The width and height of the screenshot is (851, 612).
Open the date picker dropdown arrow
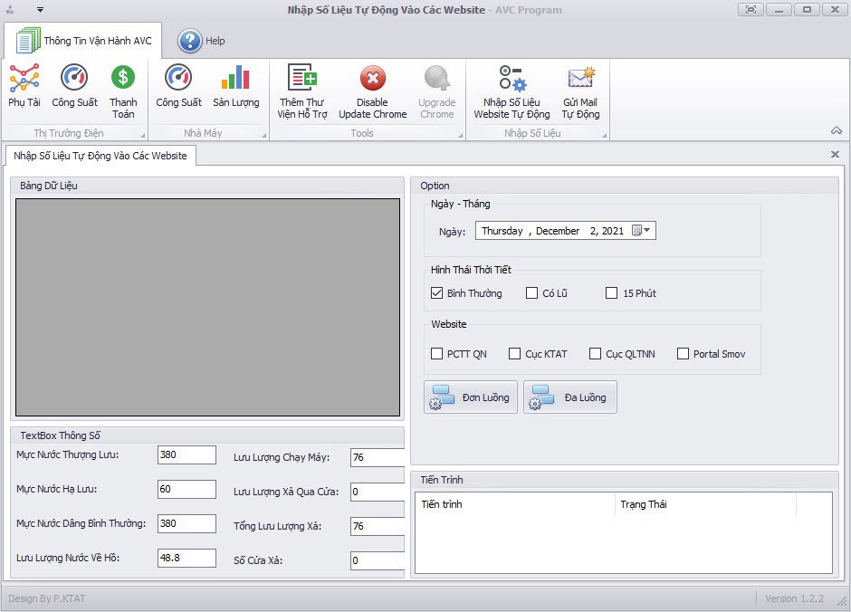(647, 231)
